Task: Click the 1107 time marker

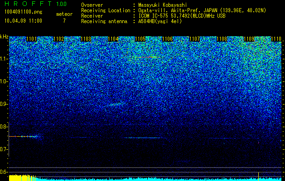Action: point(194,39)
